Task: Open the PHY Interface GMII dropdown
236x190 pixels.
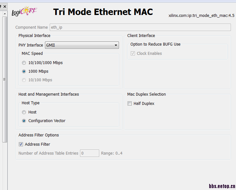Action: coord(82,45)
